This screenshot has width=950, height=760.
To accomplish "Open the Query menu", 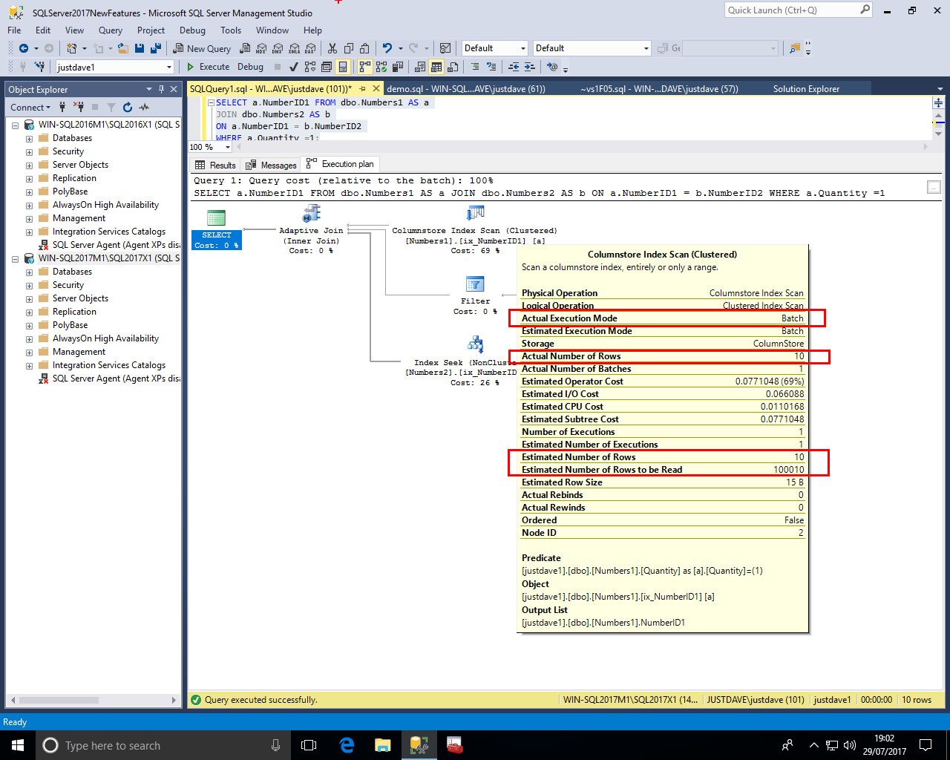I will click(110, 30).
